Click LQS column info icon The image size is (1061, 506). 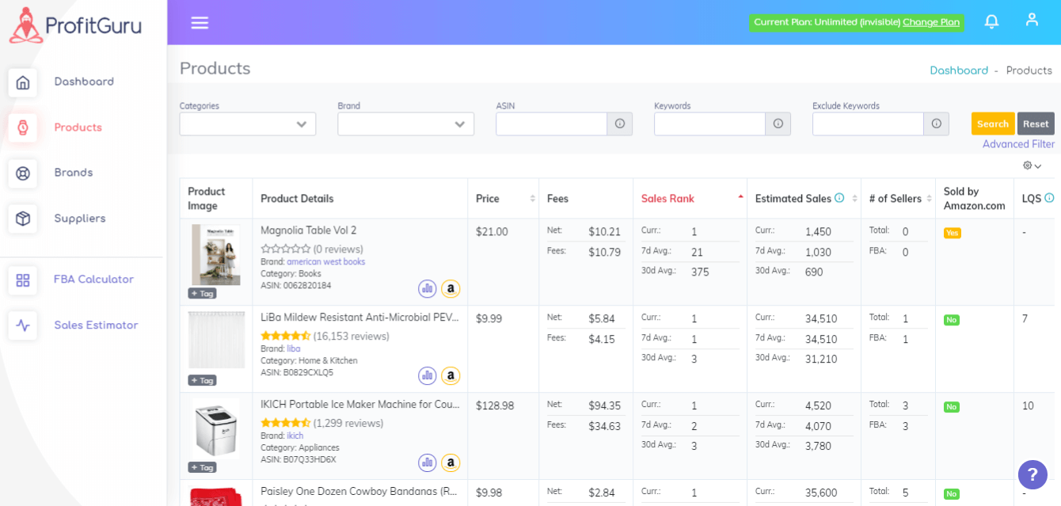pos(1049,198)
